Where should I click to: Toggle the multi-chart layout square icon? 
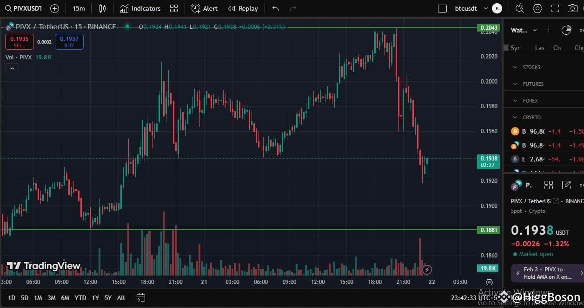pos(442,8)
